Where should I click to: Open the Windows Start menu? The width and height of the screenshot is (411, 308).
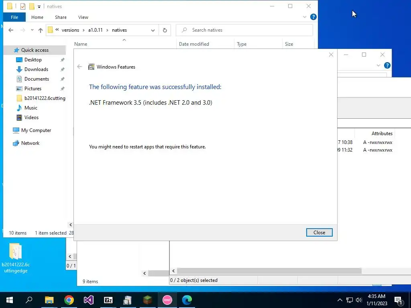tap(10, 300)
